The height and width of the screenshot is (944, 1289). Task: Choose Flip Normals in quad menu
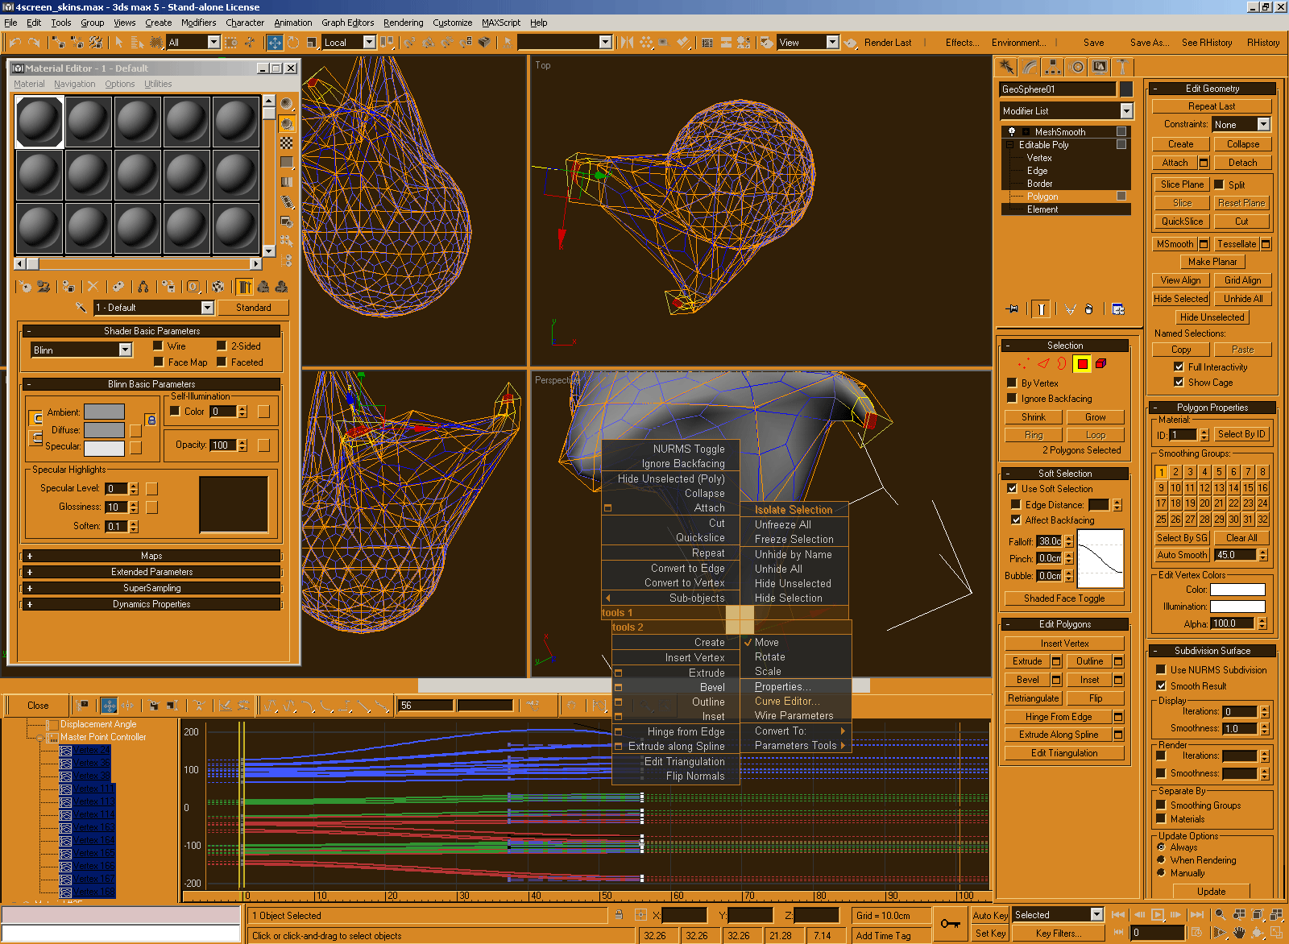pos(695,776)
